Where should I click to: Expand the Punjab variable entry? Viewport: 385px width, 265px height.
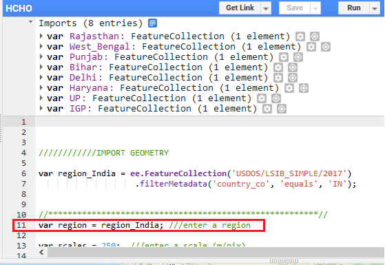point(41,56)
